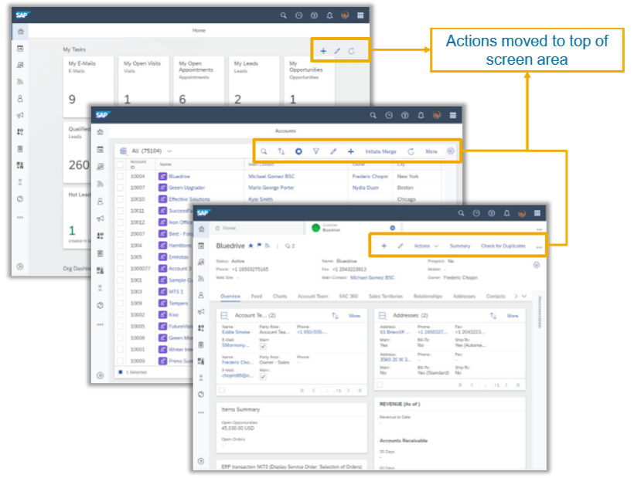This screenshot has height=478, width=634.
Task: Click the pencil edit icon on Home screen
Action: pos(337,51)
